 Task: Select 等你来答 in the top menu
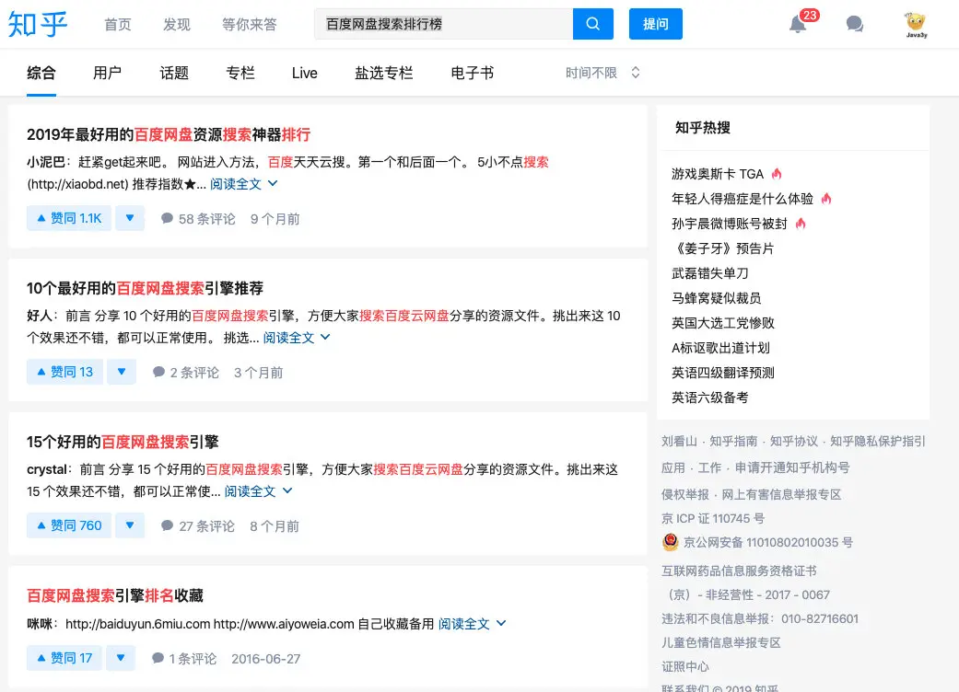(249, 25)
